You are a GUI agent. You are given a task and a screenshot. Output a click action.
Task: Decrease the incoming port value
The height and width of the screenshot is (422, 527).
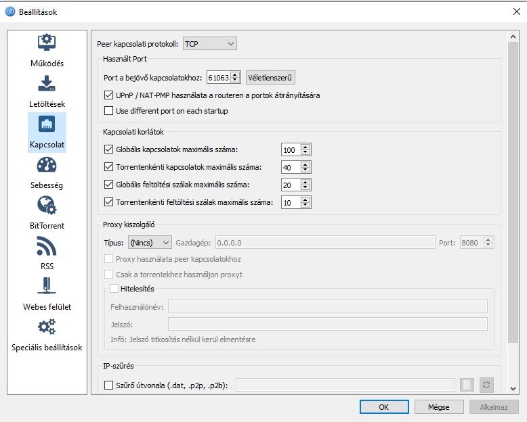(x=235, y=80)
